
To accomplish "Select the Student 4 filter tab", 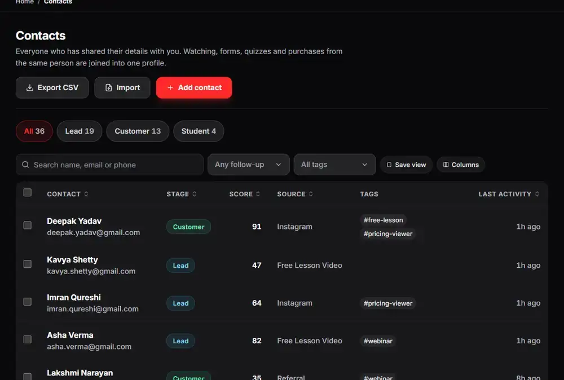I will pyautogui.click(x=199, y=131).
